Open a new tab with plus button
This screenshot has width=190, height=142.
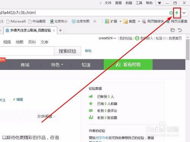tap(60, 30)
